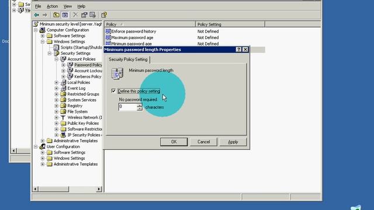
Task: Click the Policy Setting column header
Action: [x=230, y=24]
